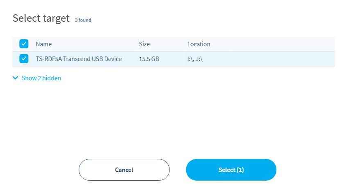Click the Name column header
Viewport: 348px width, 188px height.
click(44, 44)
